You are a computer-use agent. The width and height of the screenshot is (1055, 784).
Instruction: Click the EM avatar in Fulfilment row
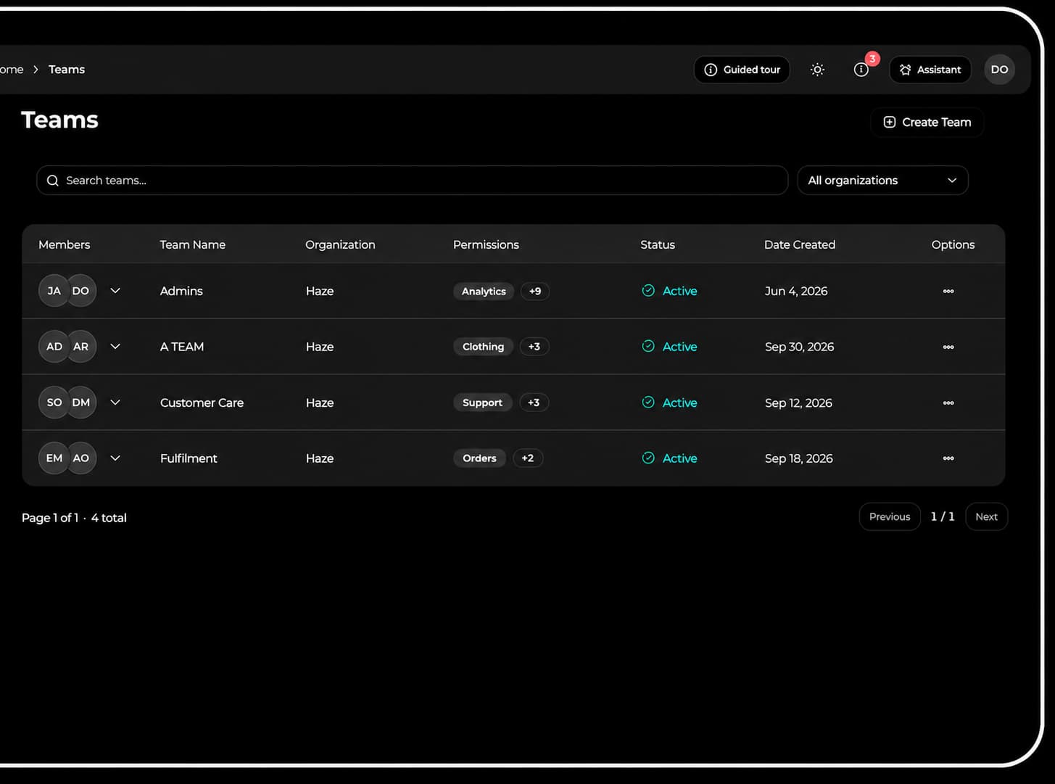(54, 458)
